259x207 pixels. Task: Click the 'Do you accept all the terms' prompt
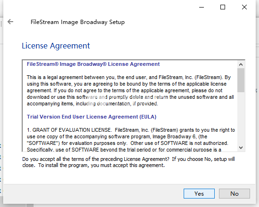[x=129, y=162]
